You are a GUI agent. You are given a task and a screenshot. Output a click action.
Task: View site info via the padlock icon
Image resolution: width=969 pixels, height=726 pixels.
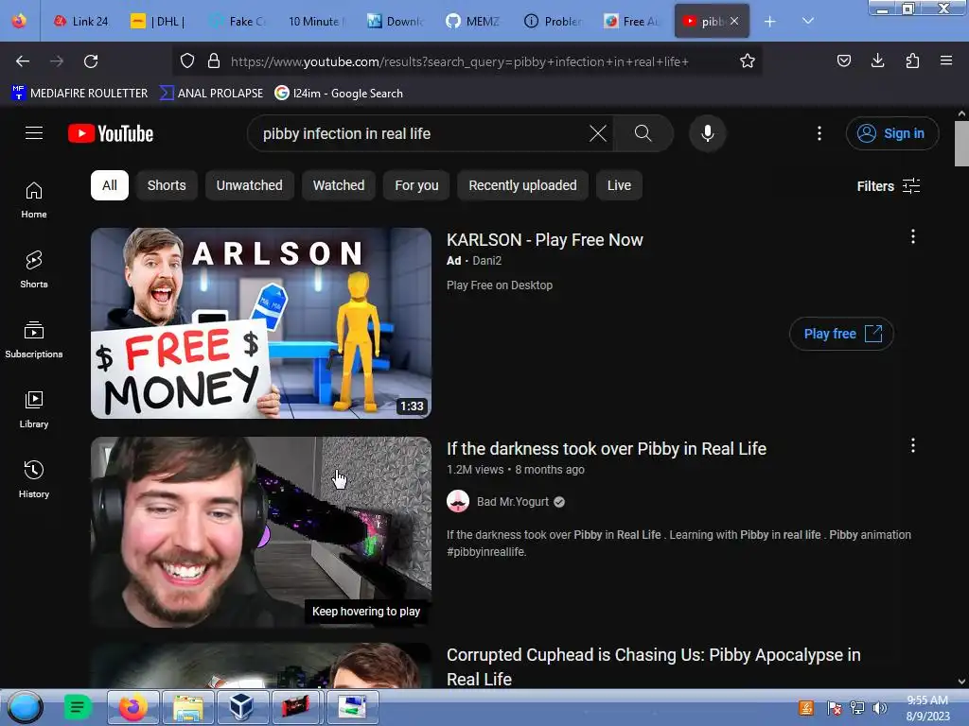point(214,61)
